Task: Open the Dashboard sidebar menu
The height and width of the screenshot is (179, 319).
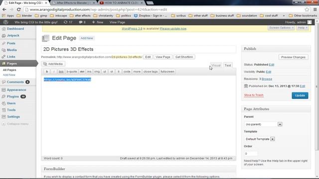Action: (x=15, y=29)
